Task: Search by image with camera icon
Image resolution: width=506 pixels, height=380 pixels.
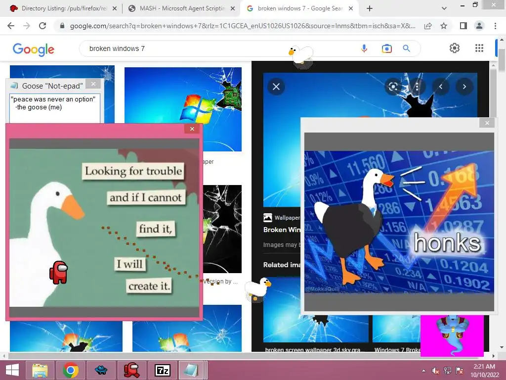Action: pyautogui.click(x=386, y=48)
